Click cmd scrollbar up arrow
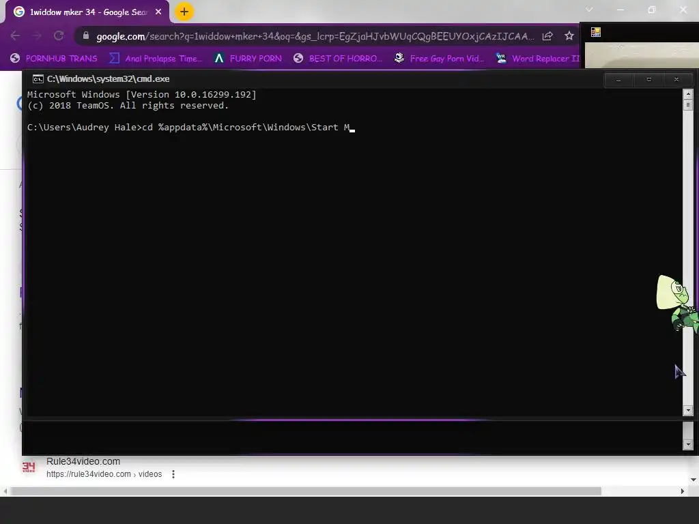 point(688,94)
